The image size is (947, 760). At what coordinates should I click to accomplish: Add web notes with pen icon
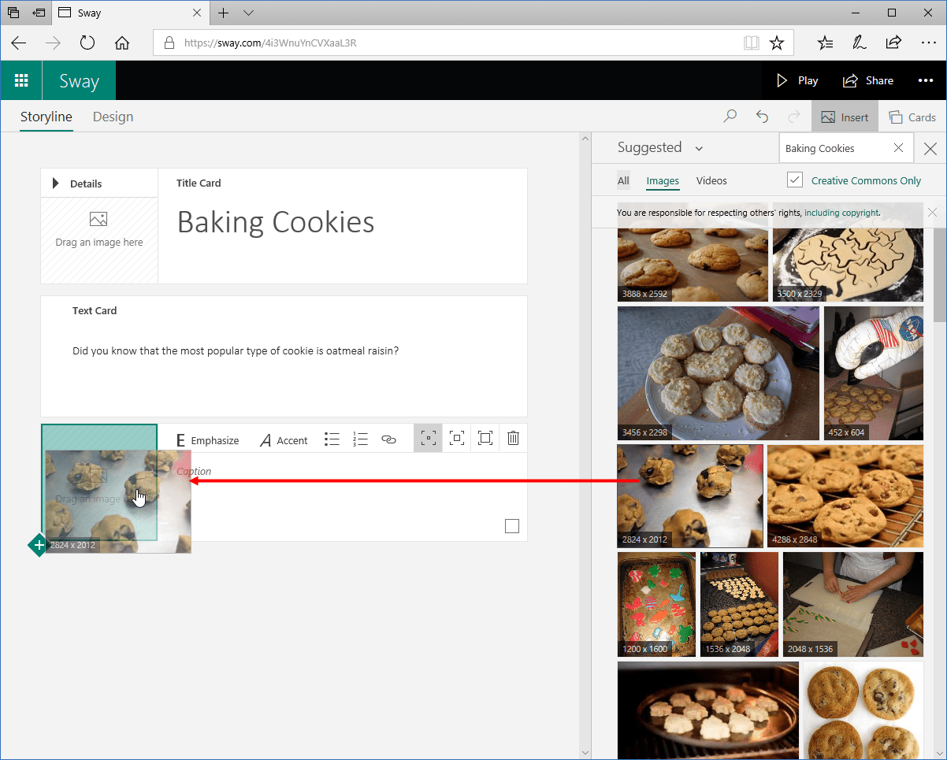859,43
